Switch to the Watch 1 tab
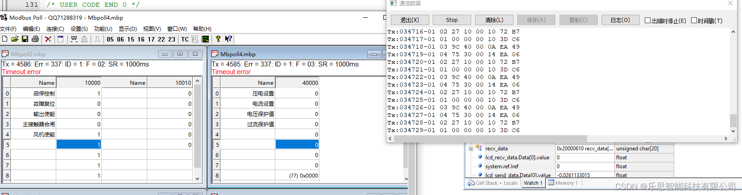Image resolution: width=742 pixels, height=195 pixels. 533,183
